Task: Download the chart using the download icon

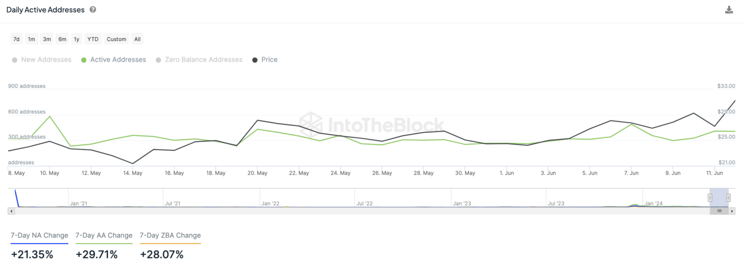Action: click(729, 10)
